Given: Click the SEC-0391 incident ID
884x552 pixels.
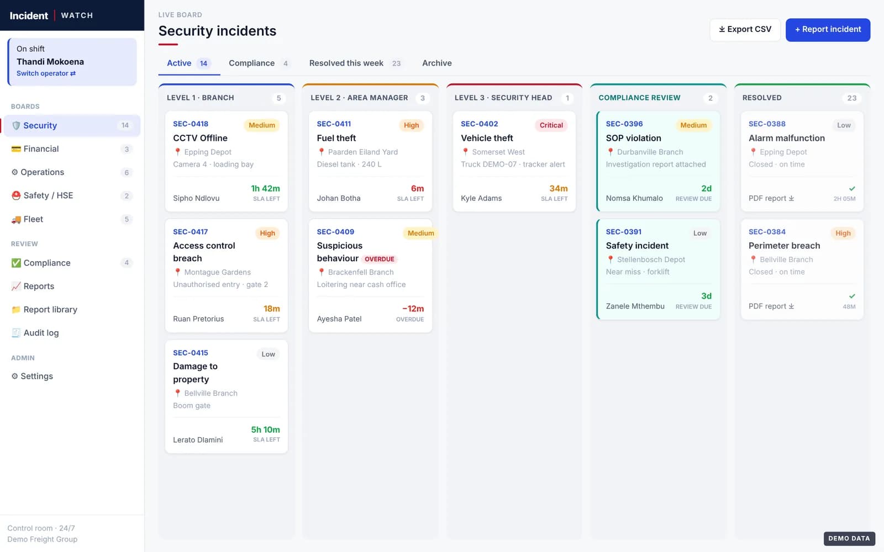Looking at the screenshot, I should pyautogui.click(x=624, y=232).
